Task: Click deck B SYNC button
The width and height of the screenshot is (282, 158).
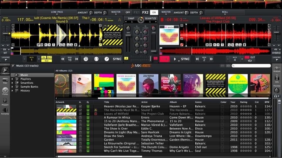Action: (185, 59)
